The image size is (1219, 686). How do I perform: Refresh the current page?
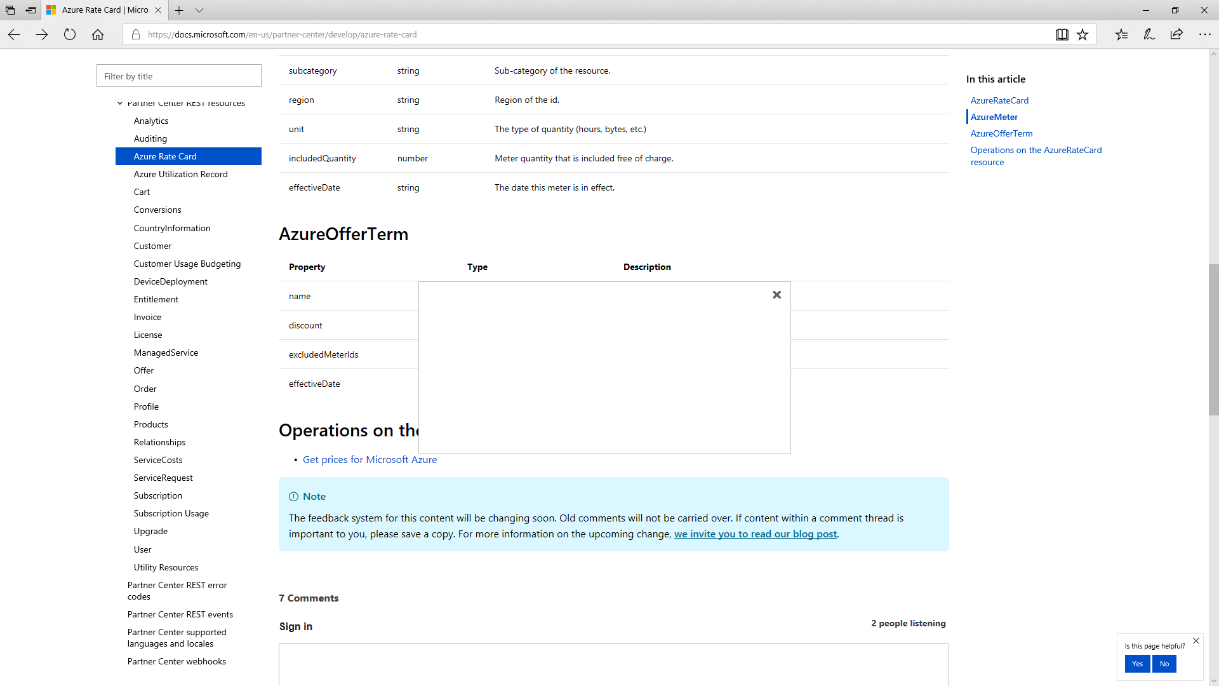point(70,35)
